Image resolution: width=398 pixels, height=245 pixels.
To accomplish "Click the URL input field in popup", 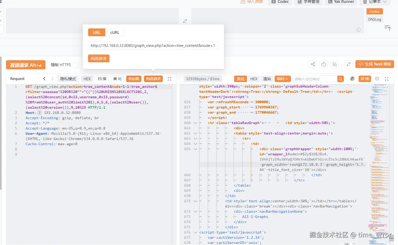I will pos(153,46).
